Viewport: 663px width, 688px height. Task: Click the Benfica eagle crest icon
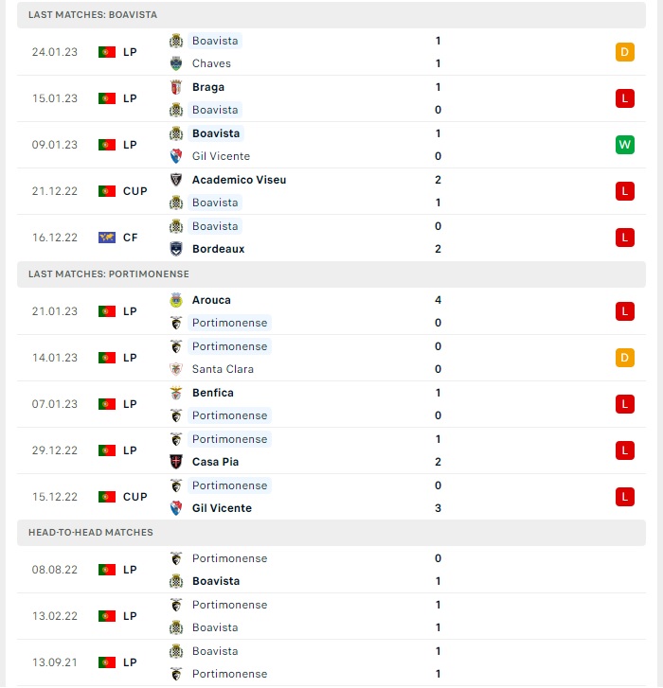point(176,393)
